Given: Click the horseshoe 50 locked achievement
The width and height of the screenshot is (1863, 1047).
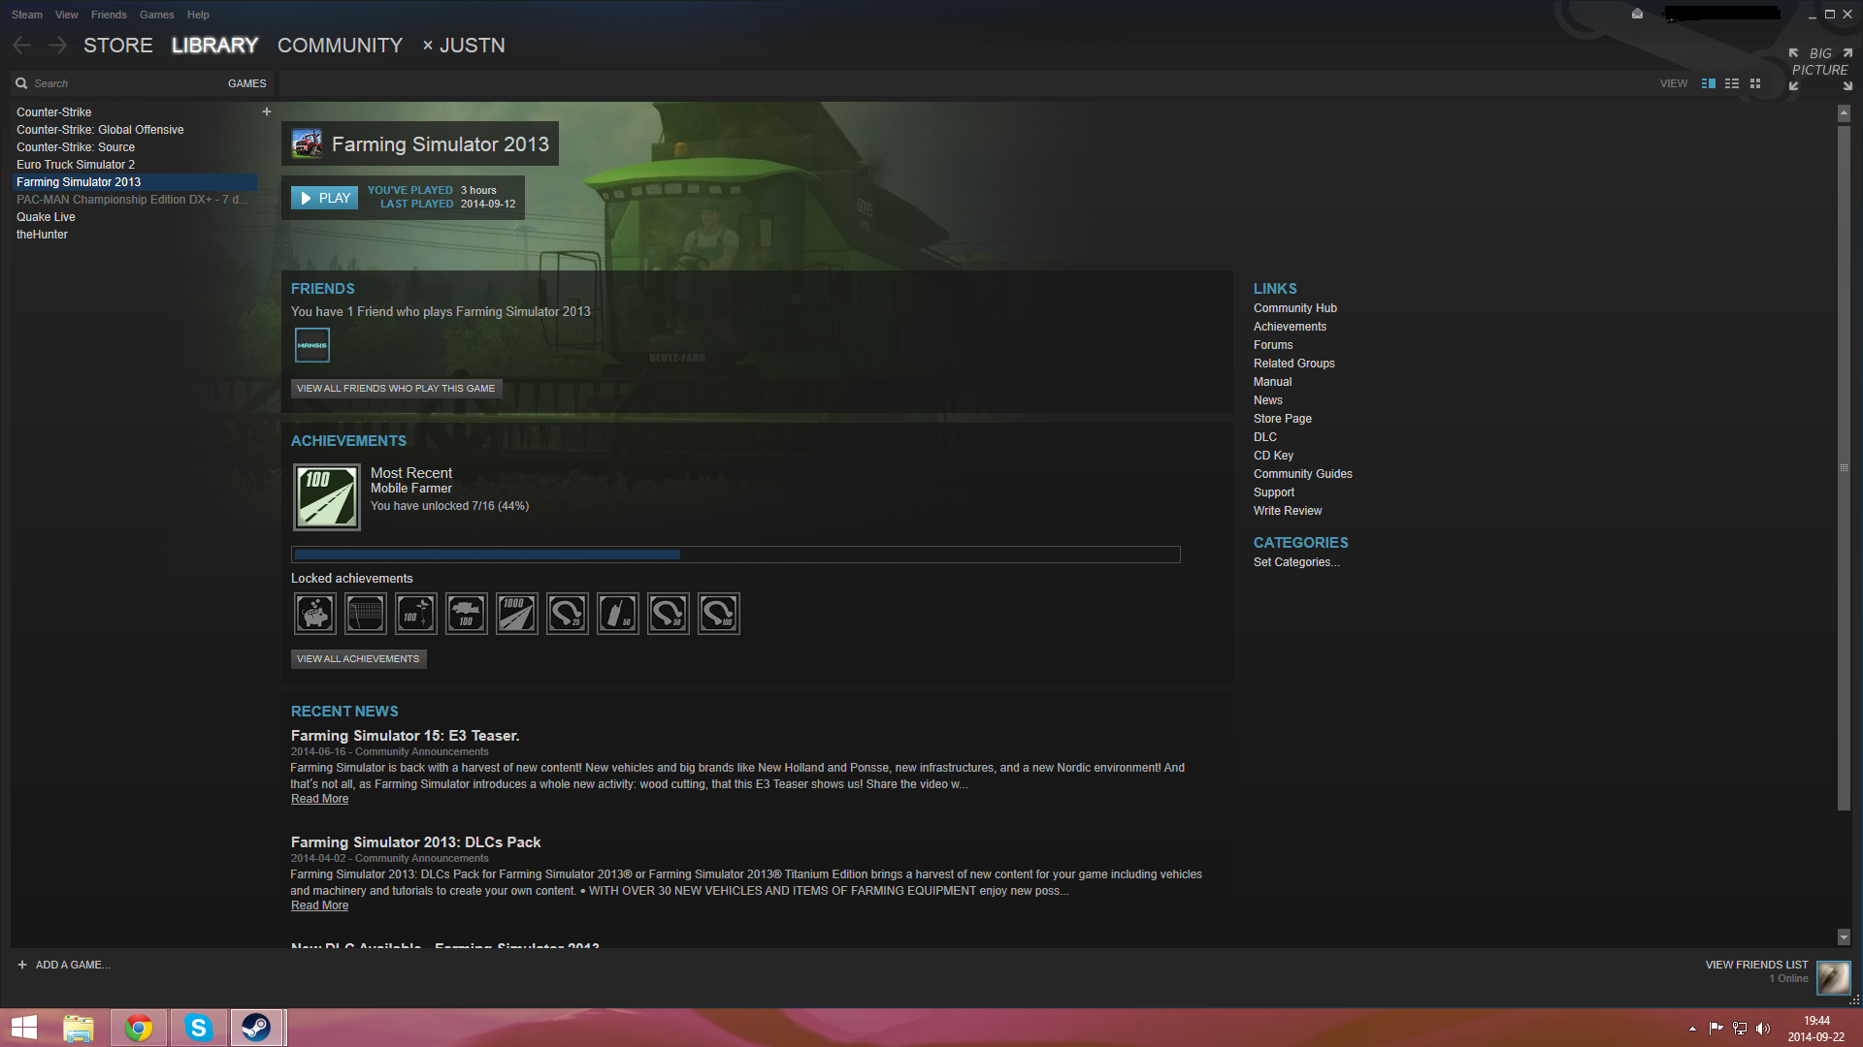Looking at the screenshot, I should pos(669,614).
